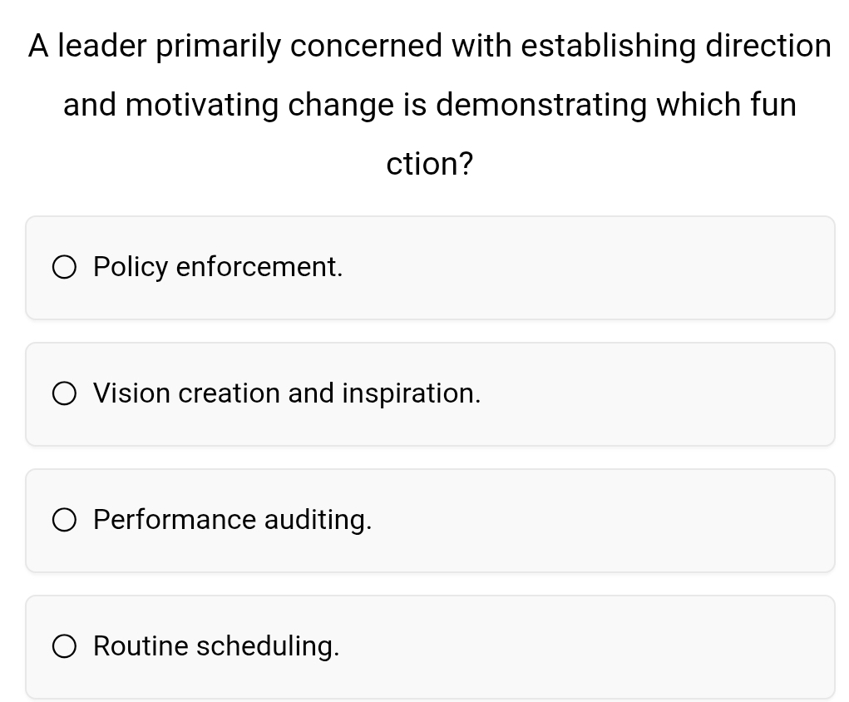Choose the "Vision creation and inspiration." radio button

(x=64, y=393)
